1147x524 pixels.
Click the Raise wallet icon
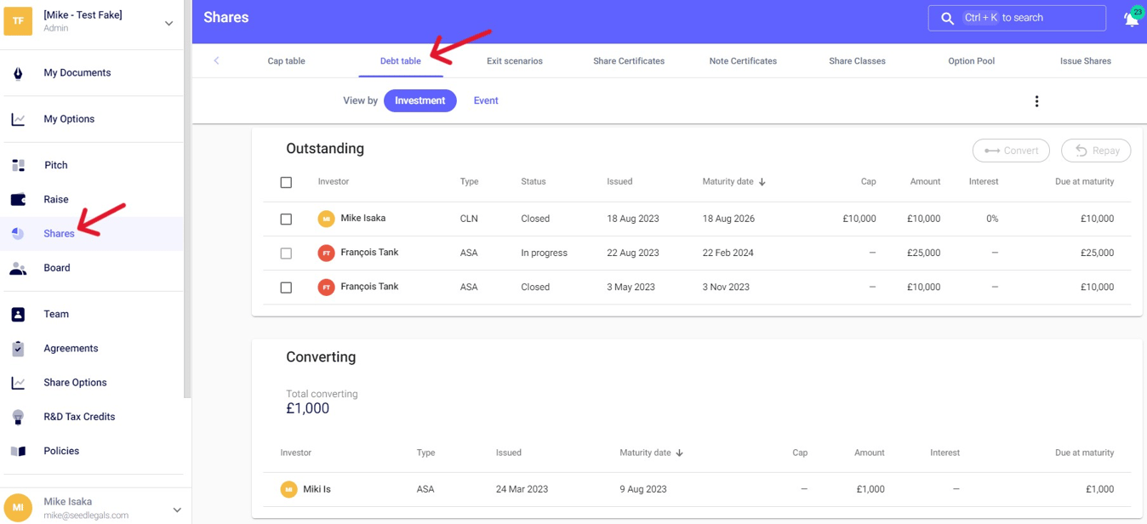click(18, 200)
